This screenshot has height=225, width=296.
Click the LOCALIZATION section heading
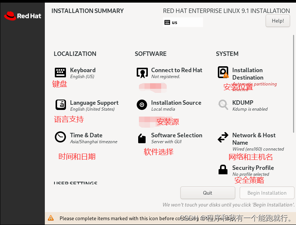tap(75, 54)
